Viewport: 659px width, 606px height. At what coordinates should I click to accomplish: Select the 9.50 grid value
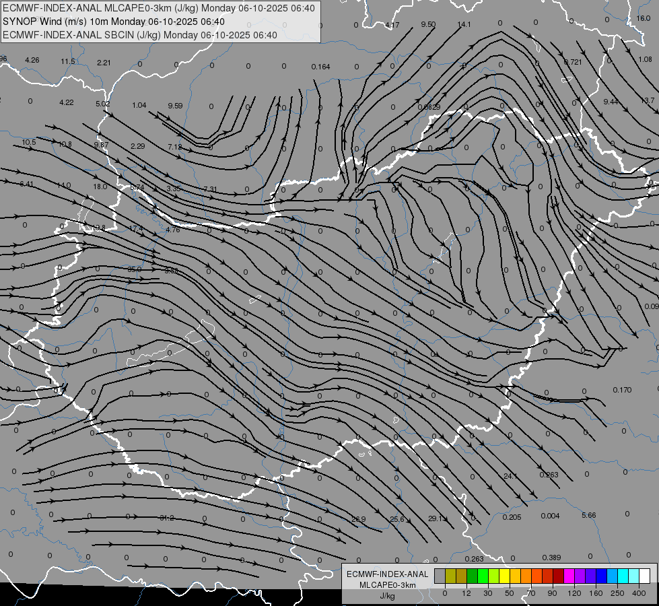click(x=428, y=24)
